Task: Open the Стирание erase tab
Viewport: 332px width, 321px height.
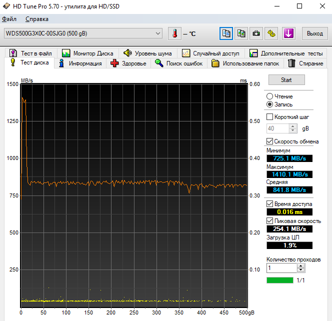Action: pyautogui.click(x=305, y=63)
